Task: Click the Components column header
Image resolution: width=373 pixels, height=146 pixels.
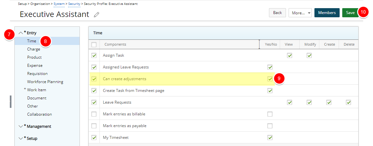Action: coord(115,44)
